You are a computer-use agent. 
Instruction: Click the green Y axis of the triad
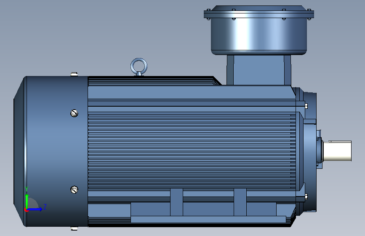27,201
